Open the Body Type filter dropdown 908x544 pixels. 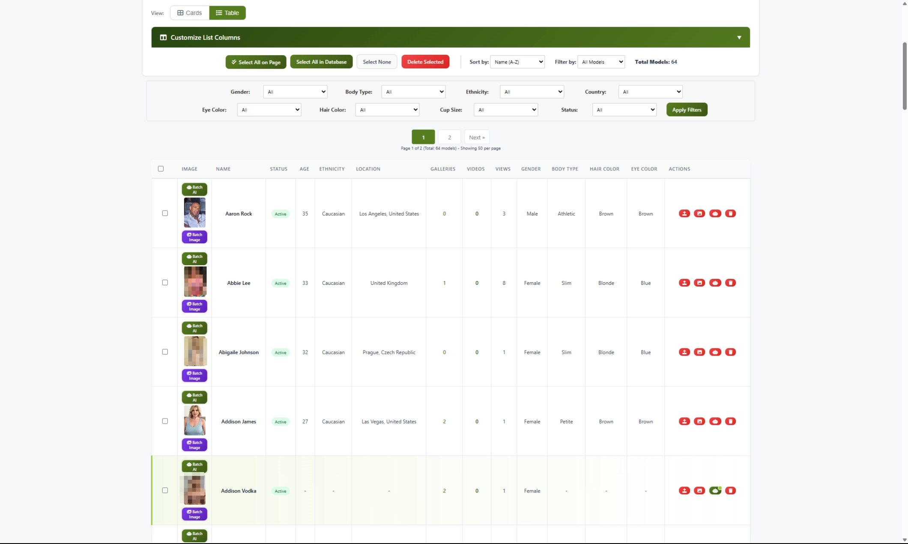(413, 92)
